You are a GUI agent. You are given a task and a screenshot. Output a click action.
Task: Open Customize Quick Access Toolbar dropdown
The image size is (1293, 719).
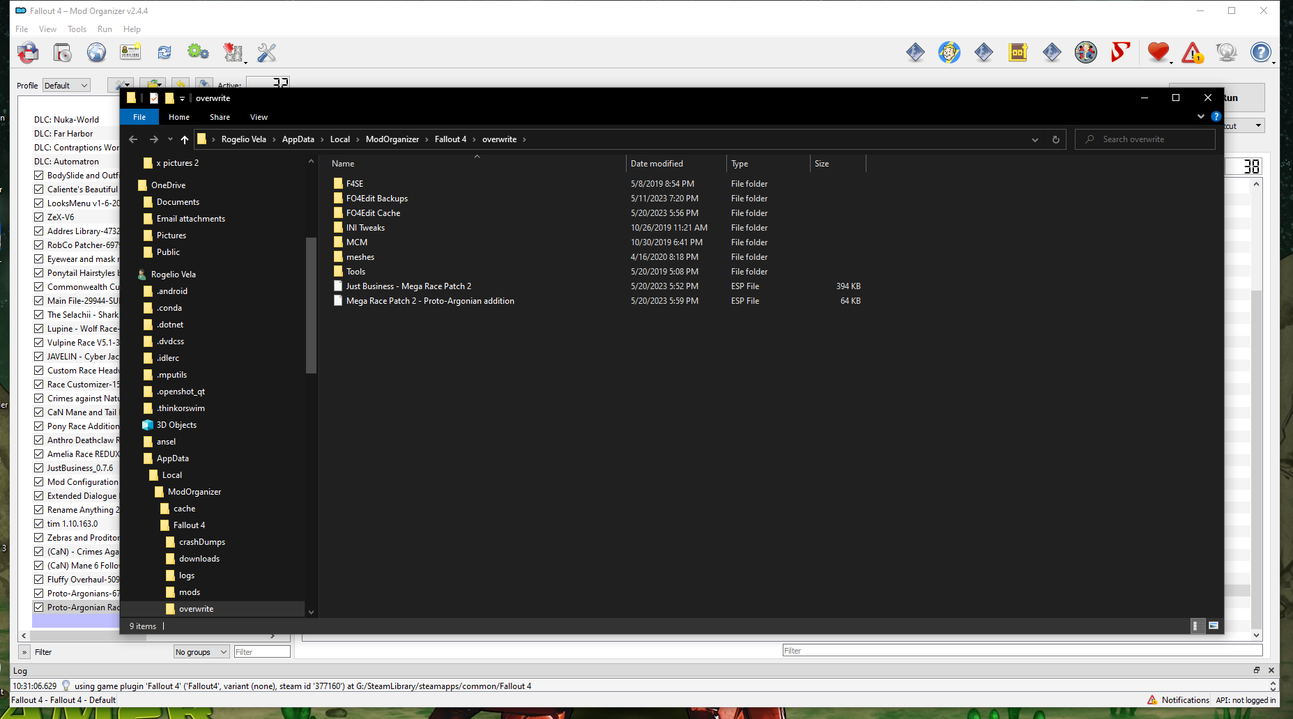tap(182, 99)
